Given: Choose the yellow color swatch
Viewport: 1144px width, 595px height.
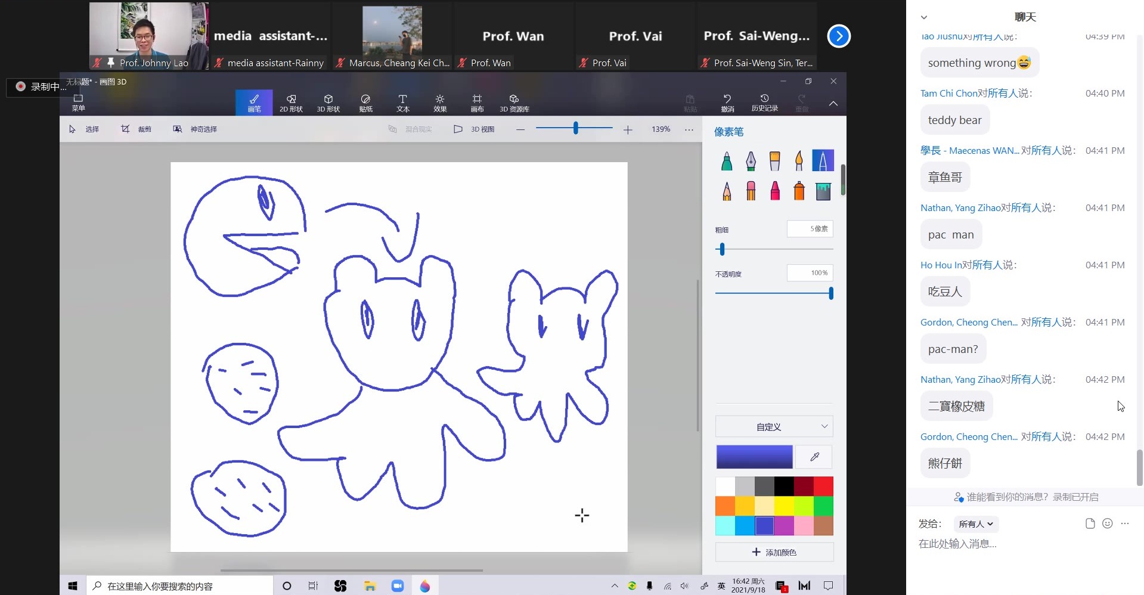Looking at the screenshot, I should pyautogui.click(x=784, y=506).
